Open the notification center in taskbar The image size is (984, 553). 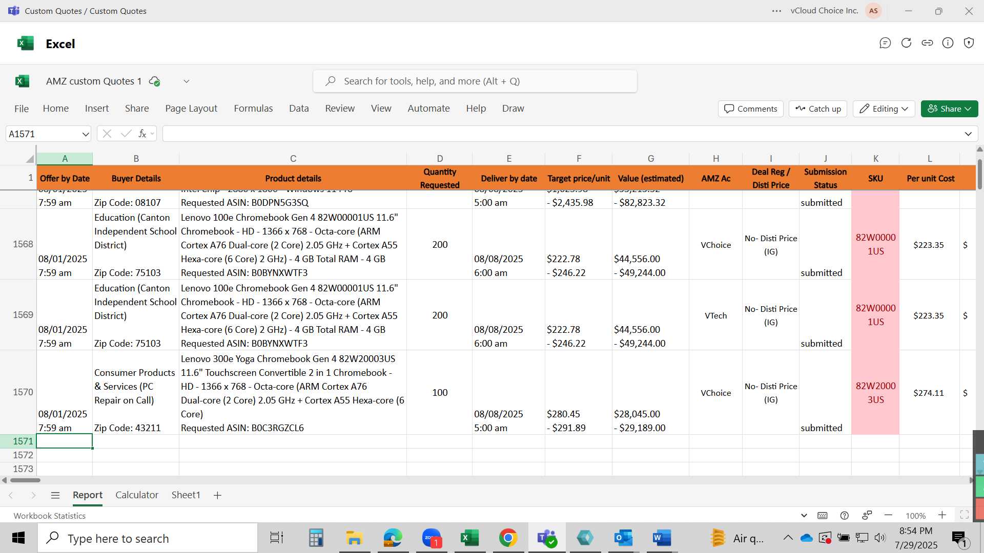tap(959, 539)
